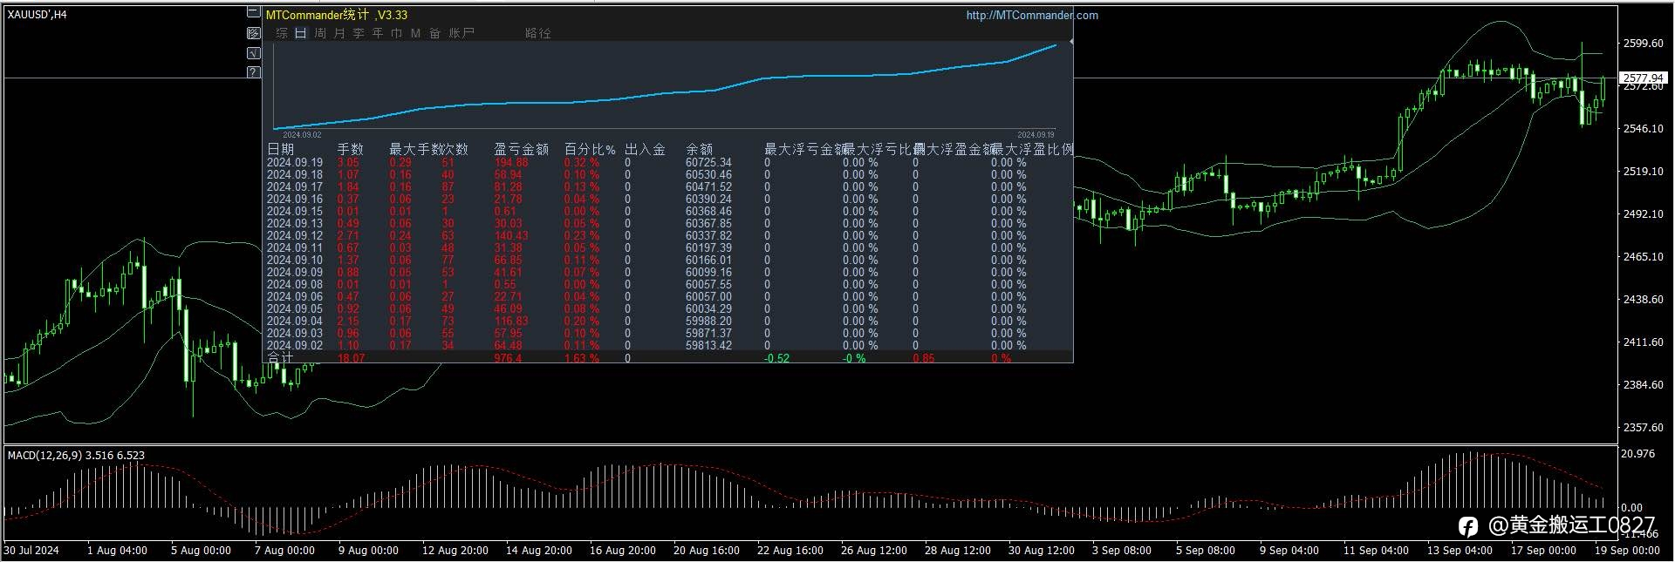Click total lots value 18.07
Image resolution: width=1675 pixels, height=562 pixels.
tap(351, 358)
